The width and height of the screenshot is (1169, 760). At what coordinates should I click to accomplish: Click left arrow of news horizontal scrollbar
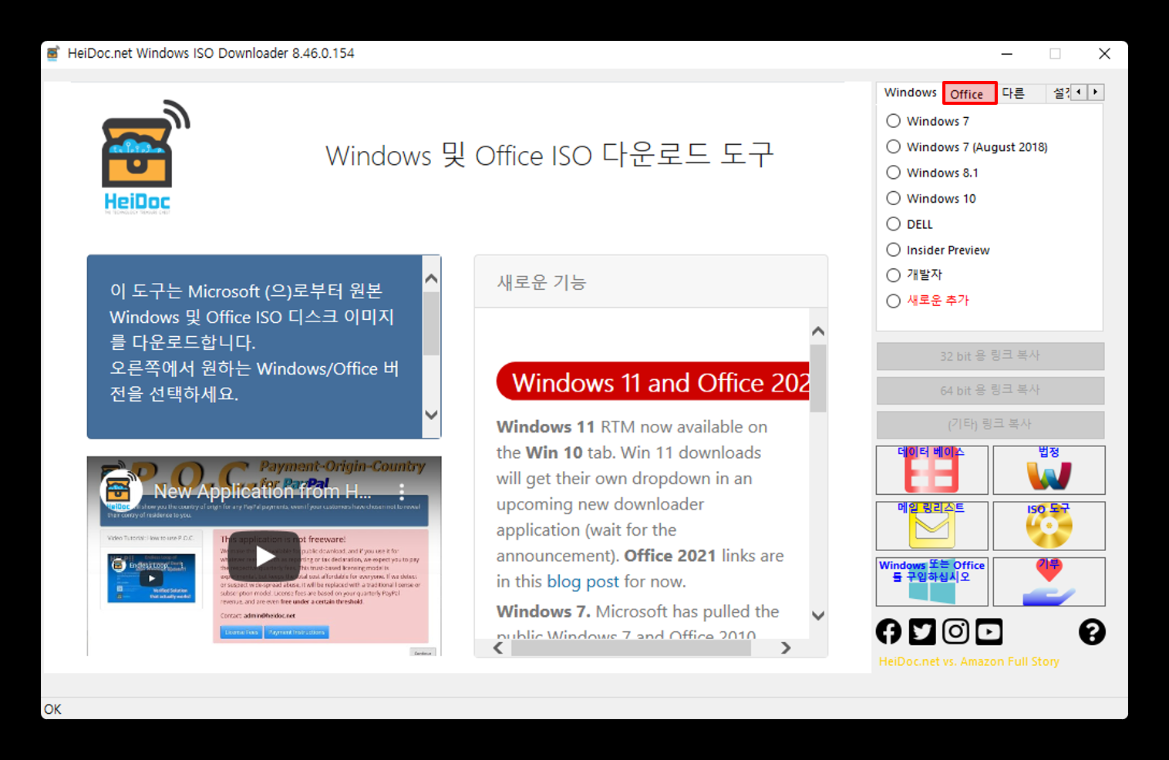coord(498,647)
